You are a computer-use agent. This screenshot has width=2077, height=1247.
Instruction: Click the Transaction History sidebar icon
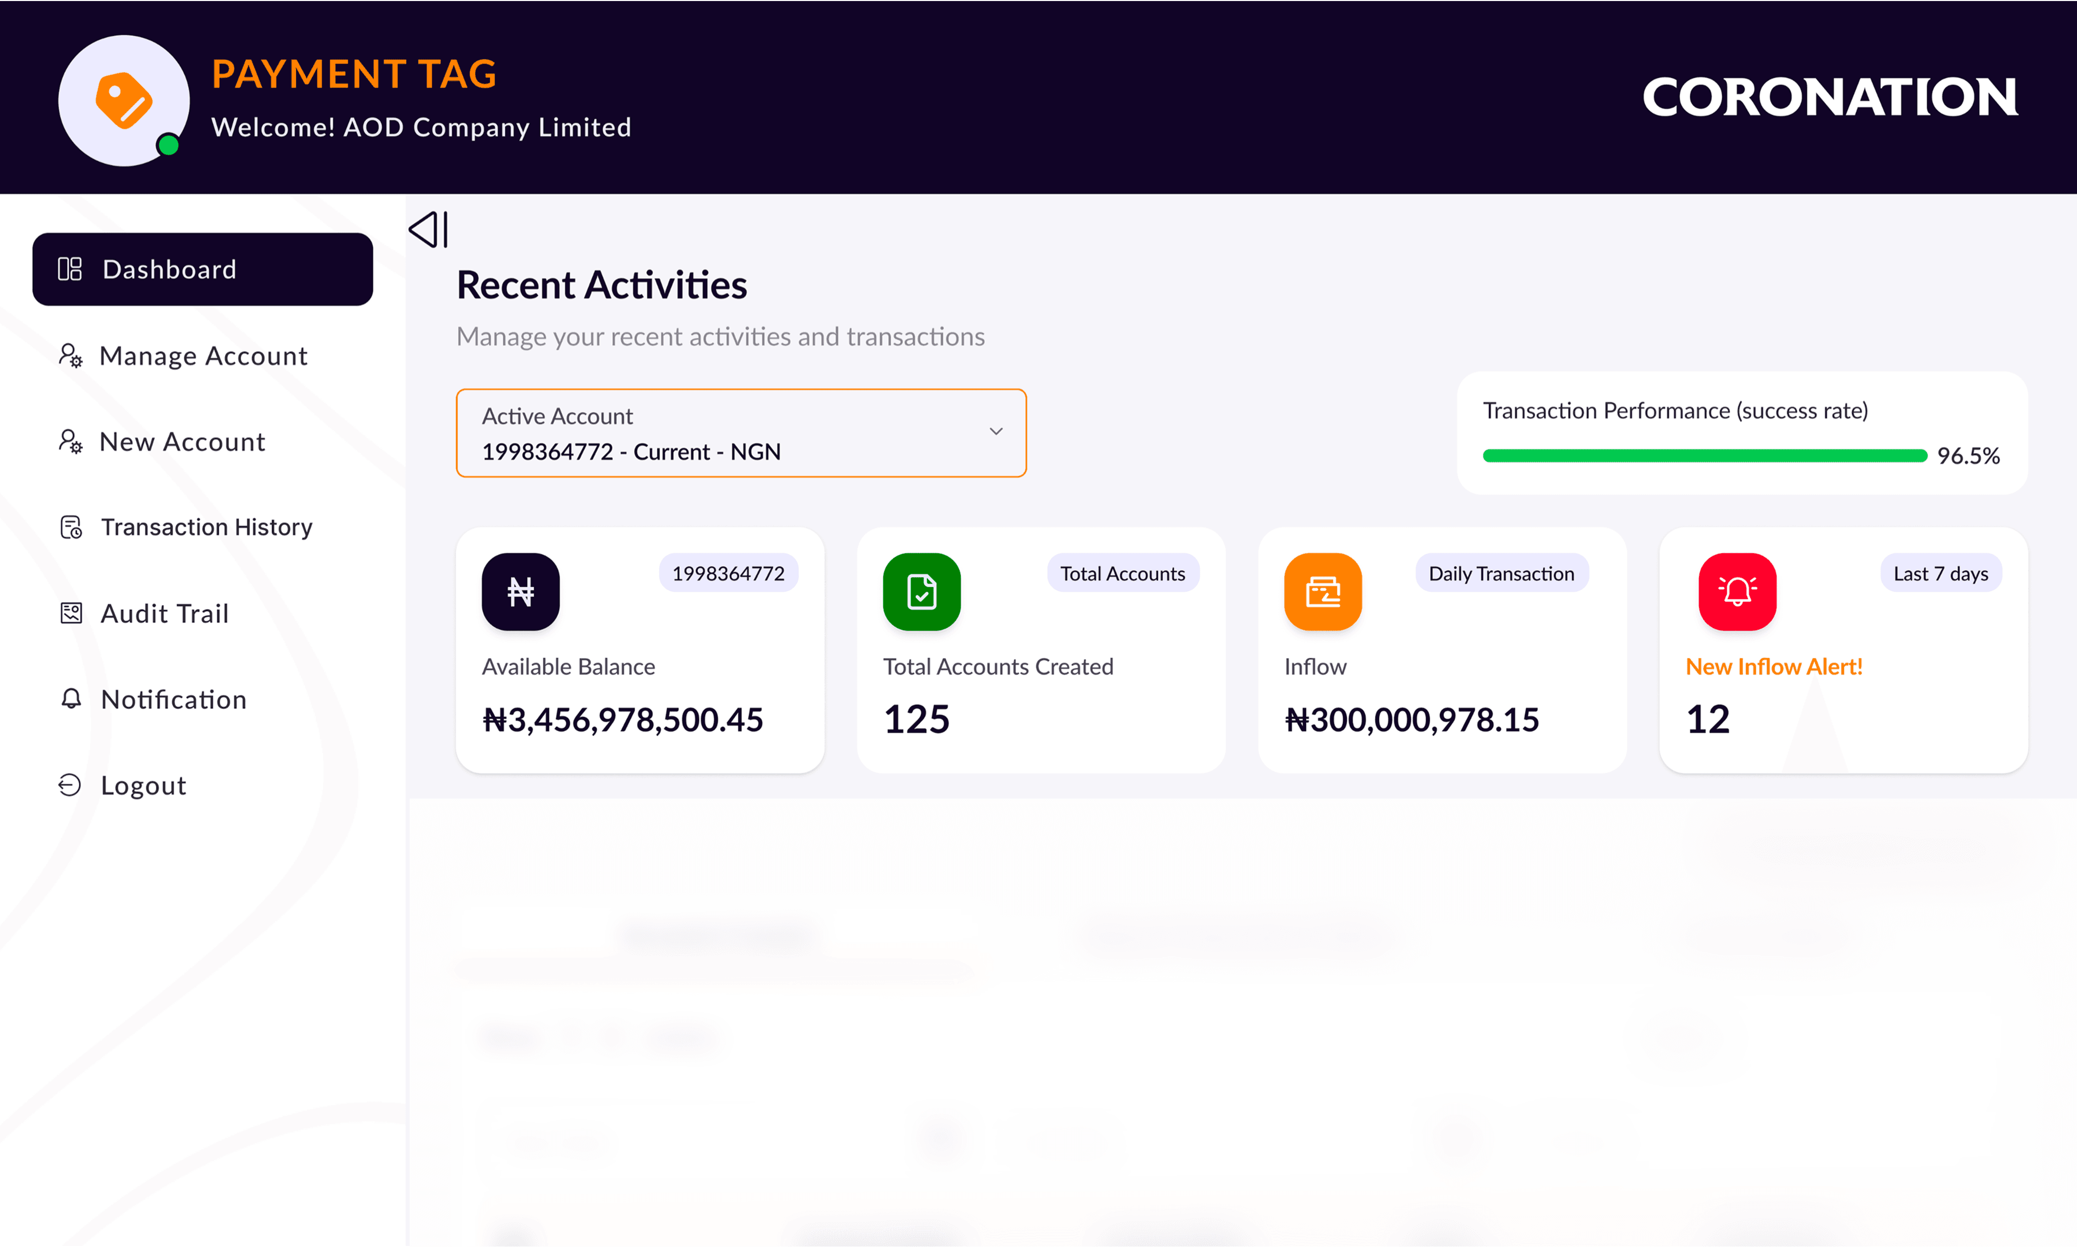coord(72,527)
